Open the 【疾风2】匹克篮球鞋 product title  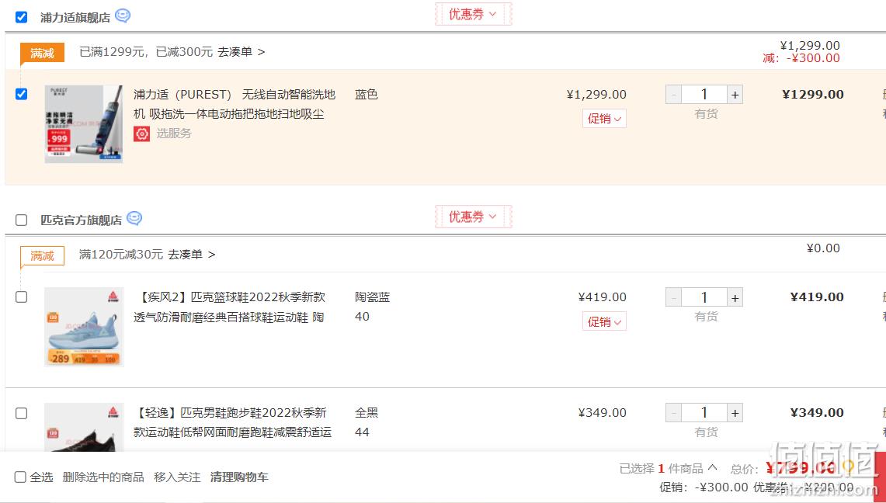(229, 307)
